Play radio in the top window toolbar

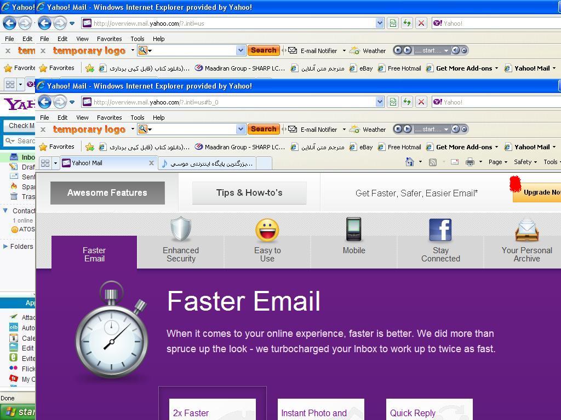coord(407,50)
